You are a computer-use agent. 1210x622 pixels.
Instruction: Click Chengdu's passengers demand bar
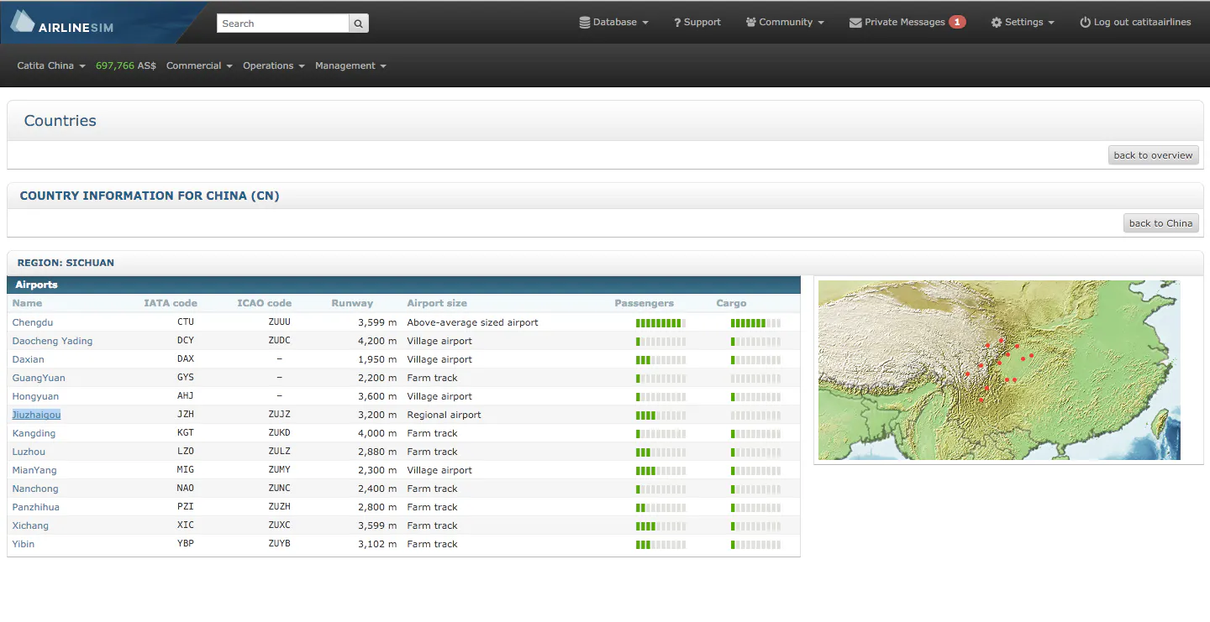tap(660, 323)
